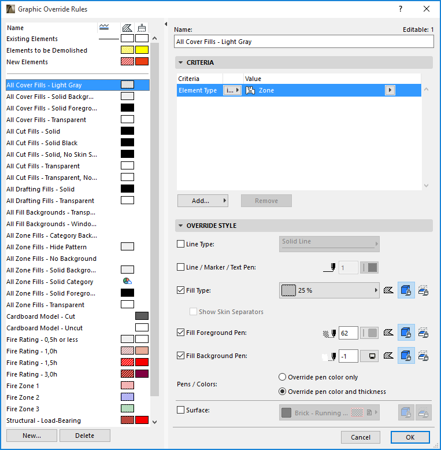Select rule All Cut Fills - Solid Black
This screenshot has width=441, height=450.
pyautogui.click(x=77, y=143)
